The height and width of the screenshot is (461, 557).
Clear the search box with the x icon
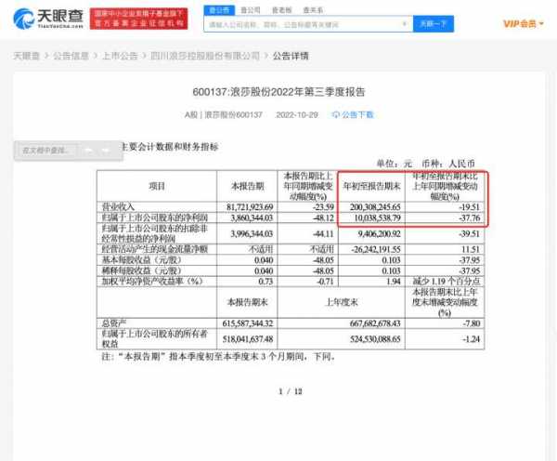(x=404, y=24)
